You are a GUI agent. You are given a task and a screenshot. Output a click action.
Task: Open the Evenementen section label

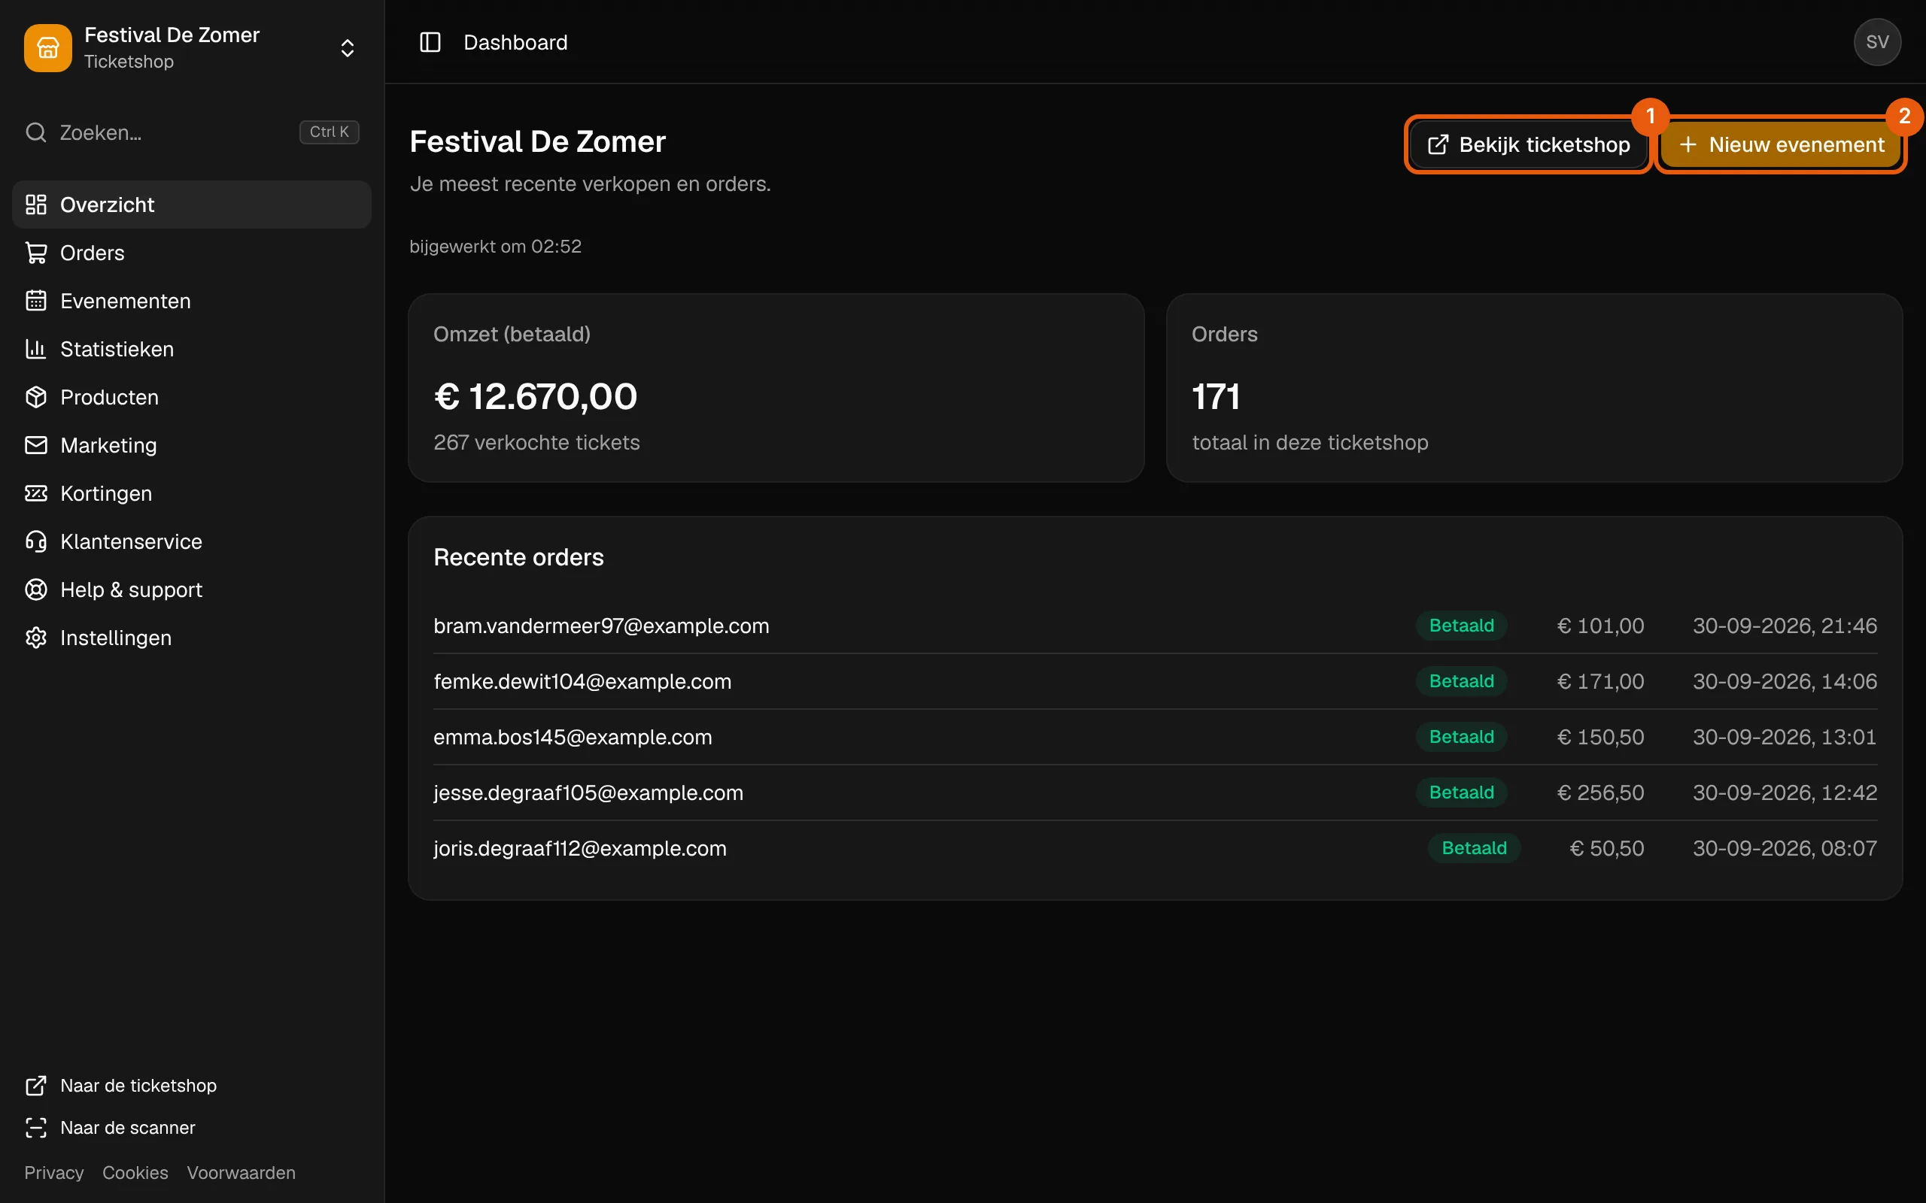(126, 301)
